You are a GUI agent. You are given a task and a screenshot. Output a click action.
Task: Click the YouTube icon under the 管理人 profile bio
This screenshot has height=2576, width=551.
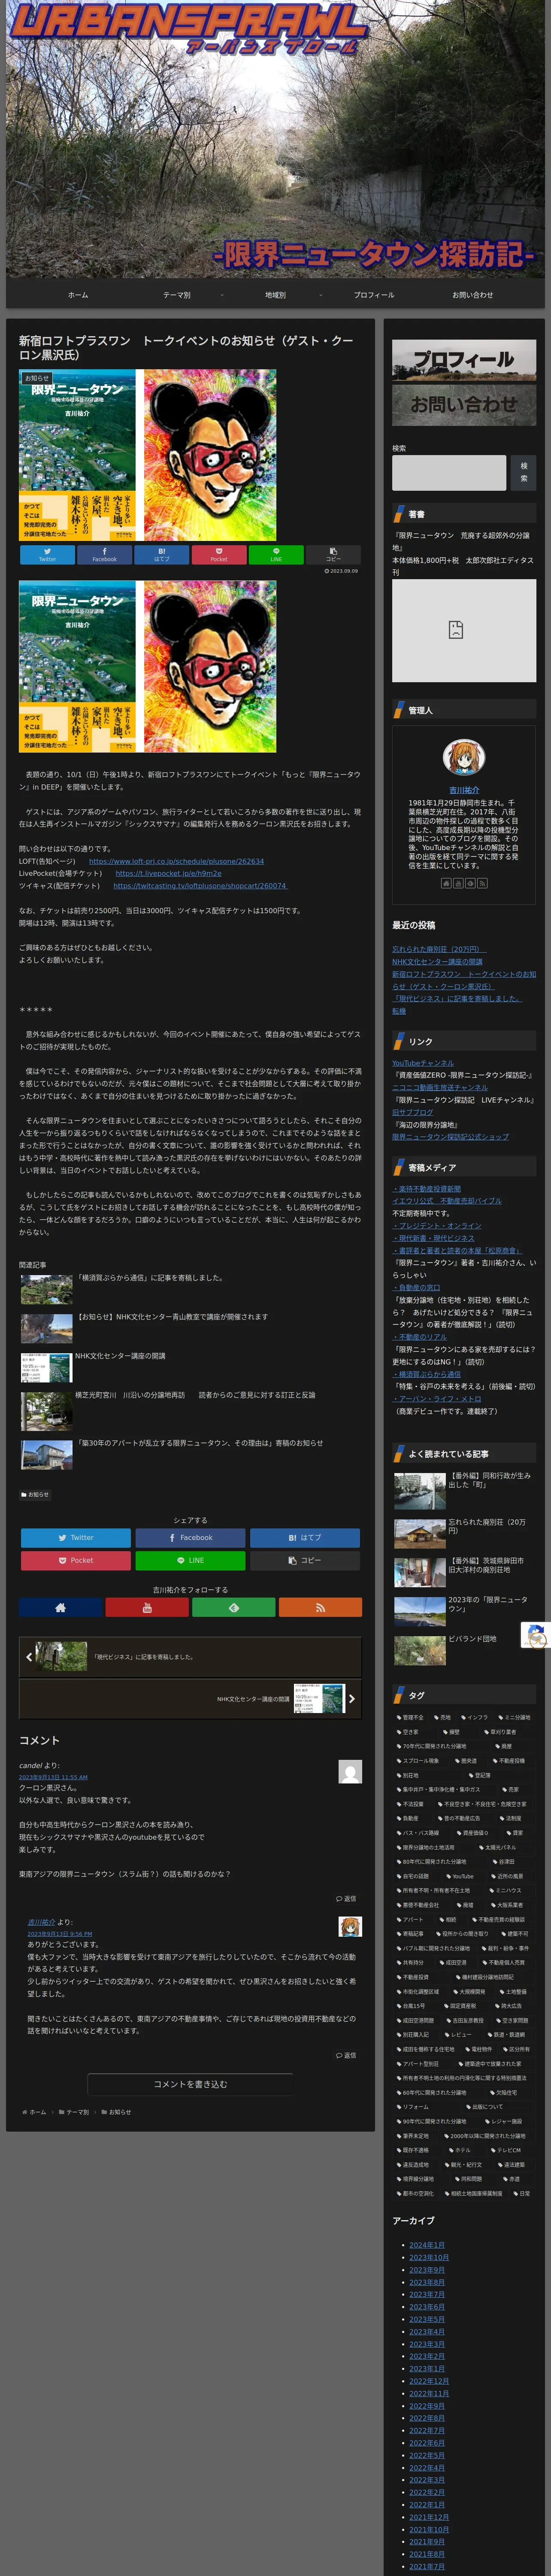(x=458, y=883)
